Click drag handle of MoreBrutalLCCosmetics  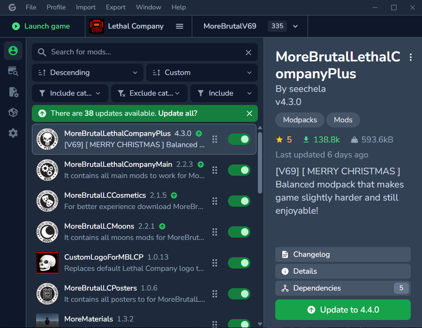(x=214, y=201)
